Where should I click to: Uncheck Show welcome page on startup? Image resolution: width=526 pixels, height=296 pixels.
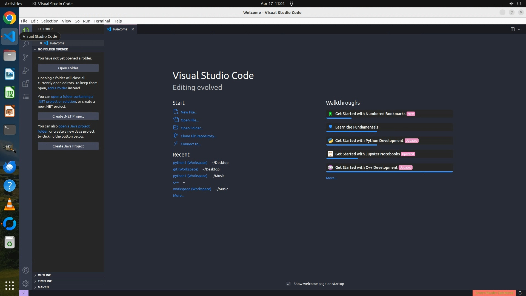pos(288,284)
